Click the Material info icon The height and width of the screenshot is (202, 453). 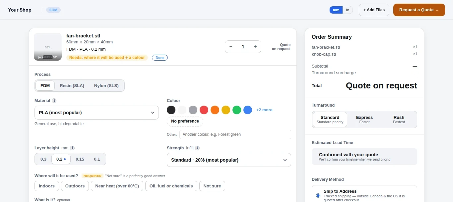point(54,101)
